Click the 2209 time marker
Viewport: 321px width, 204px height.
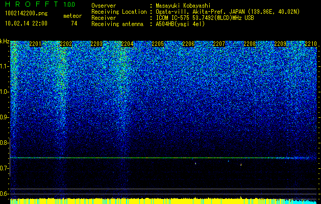coord(280,44)
